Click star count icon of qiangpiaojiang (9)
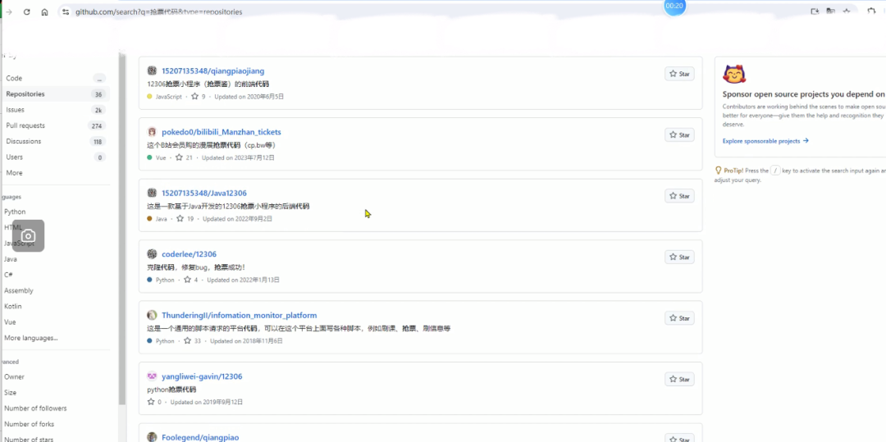The image size is (886, 442). (195, 97)
